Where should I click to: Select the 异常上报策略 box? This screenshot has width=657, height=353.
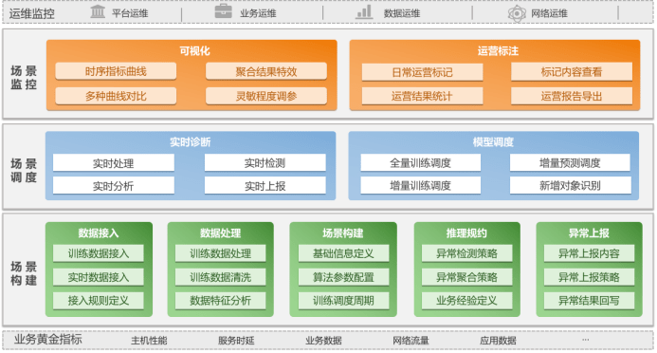pos(589,277)
